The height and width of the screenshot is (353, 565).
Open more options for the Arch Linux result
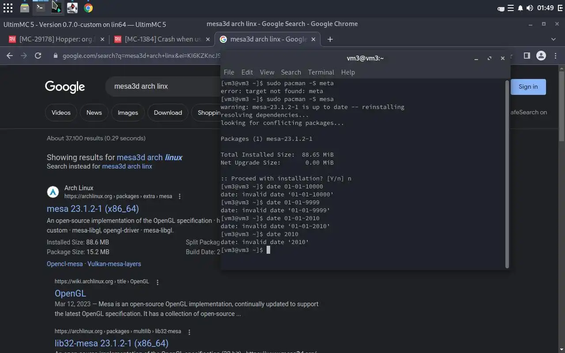pyautogui.click(x=180, y=196)
